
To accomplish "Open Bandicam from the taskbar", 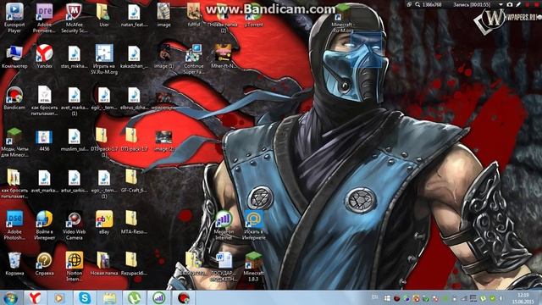I will coord(184,298).
